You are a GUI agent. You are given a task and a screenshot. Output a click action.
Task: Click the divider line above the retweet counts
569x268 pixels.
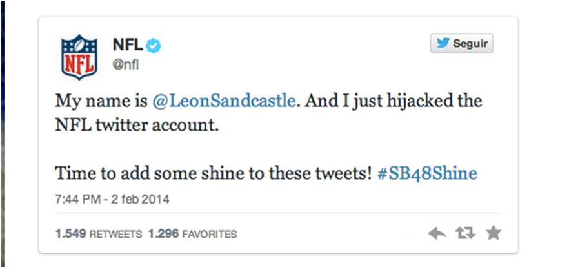pos(278,213)
